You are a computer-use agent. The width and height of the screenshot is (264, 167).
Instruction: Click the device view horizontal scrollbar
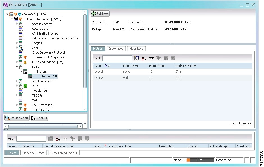43,126
